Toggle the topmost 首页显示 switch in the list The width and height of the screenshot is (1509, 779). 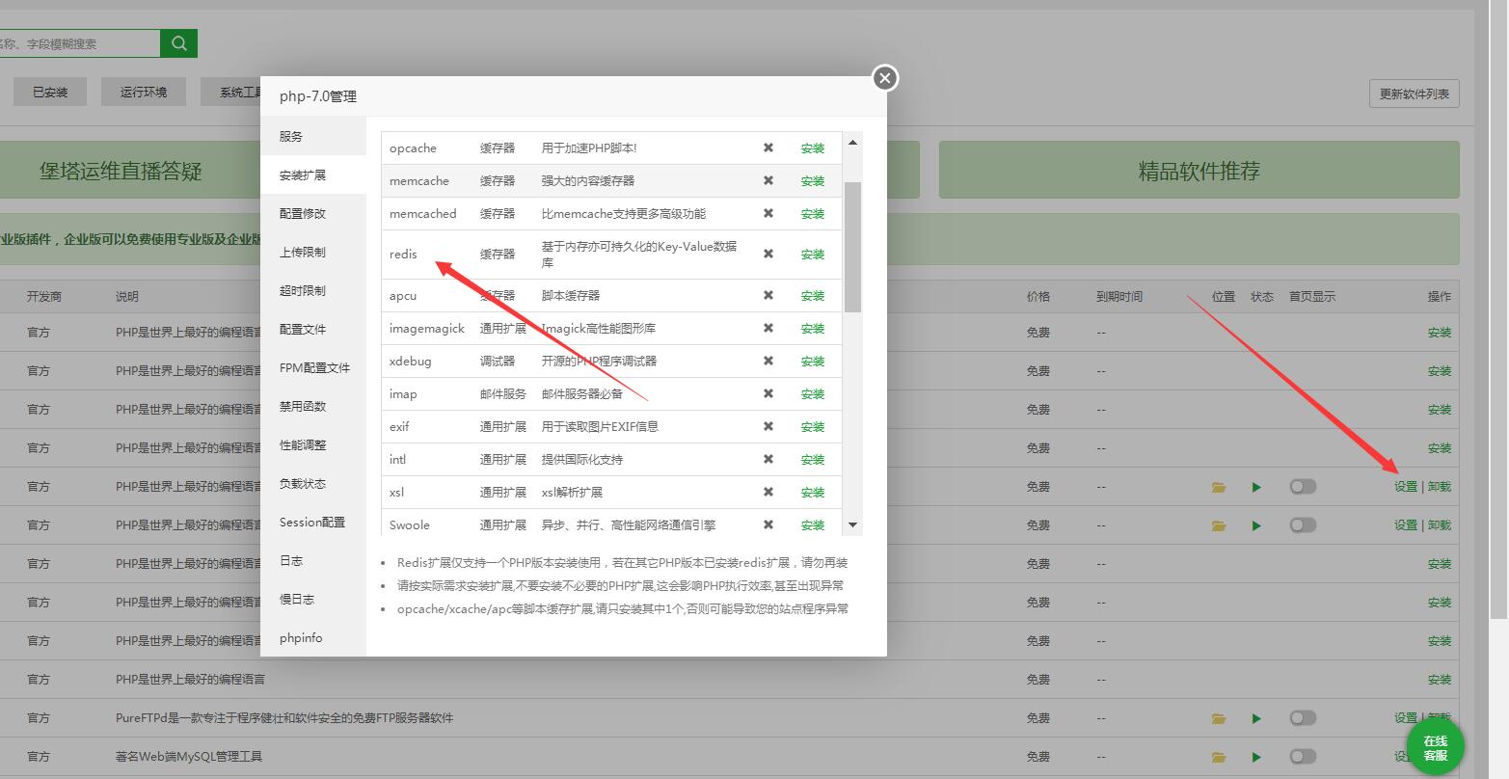pos(1303,487)
